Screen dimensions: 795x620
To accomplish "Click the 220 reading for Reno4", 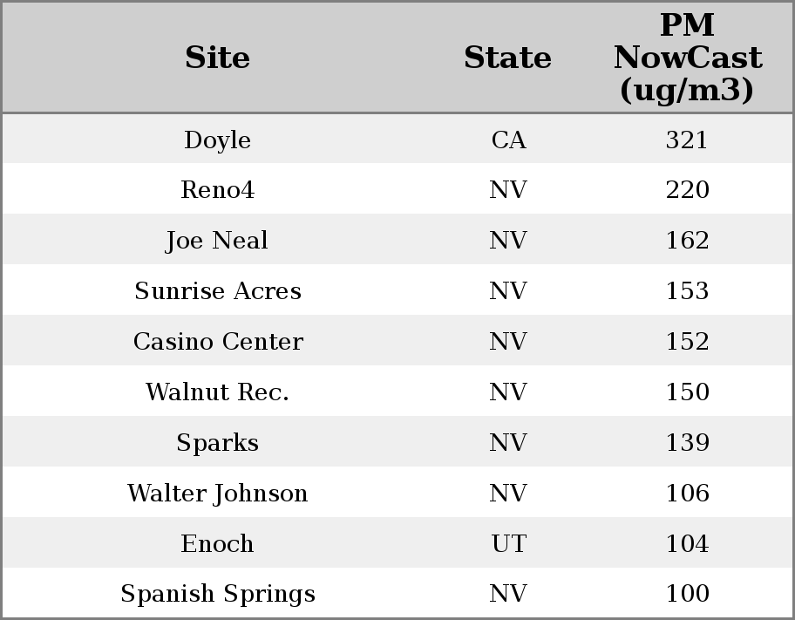I will [x=687, y=190].
